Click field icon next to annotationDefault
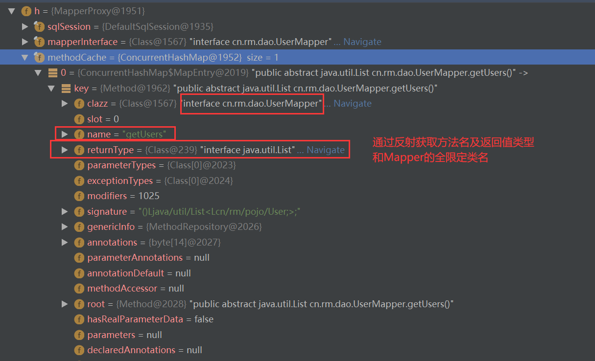The image size is (595, 361). tap(79, 273)
